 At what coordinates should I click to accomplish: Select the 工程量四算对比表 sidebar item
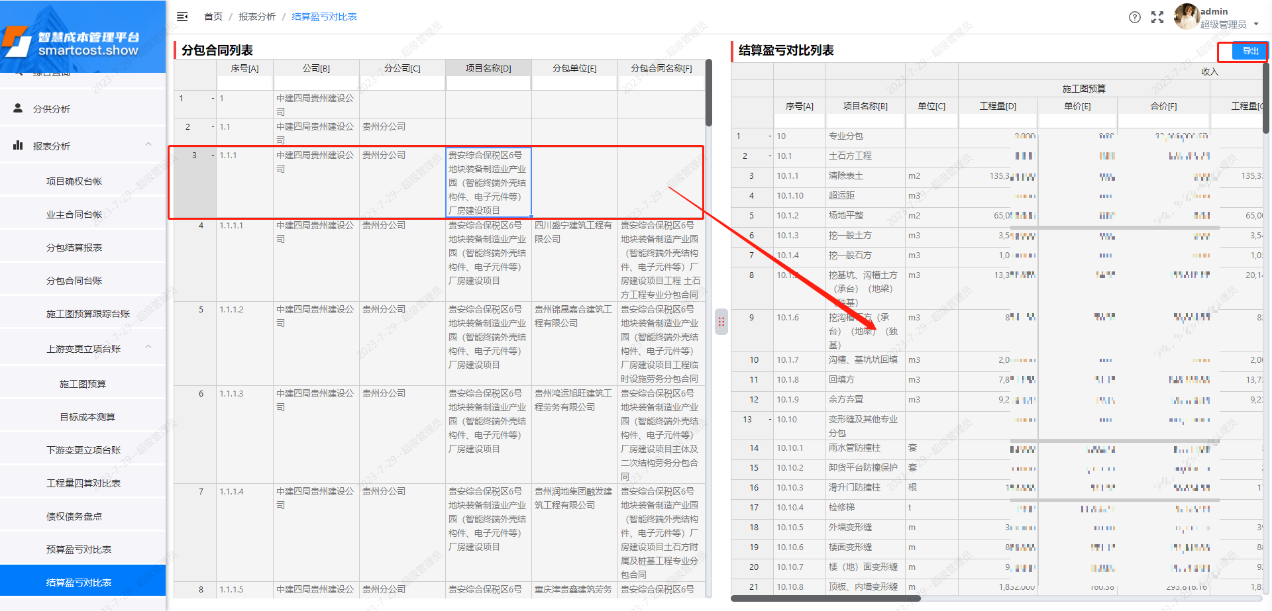(83, 483)
